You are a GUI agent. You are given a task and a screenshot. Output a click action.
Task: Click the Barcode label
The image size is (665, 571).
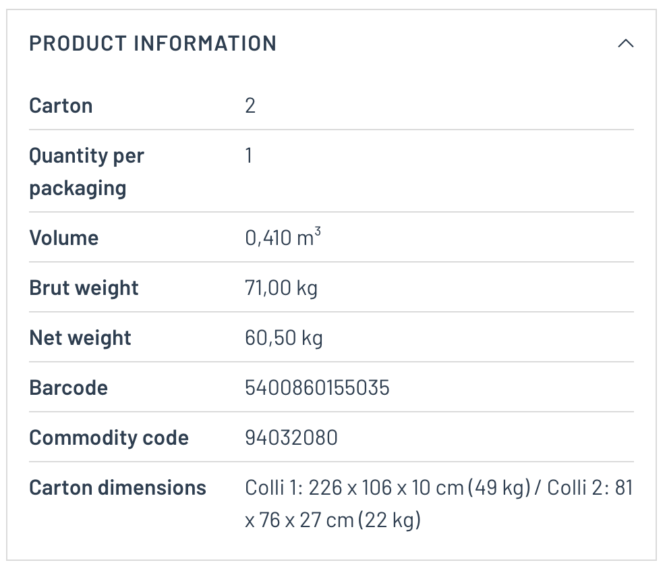(69, 388)
